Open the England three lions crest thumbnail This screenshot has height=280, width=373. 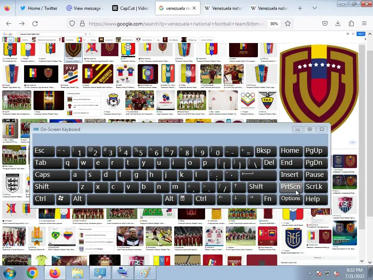pos(12,183)
